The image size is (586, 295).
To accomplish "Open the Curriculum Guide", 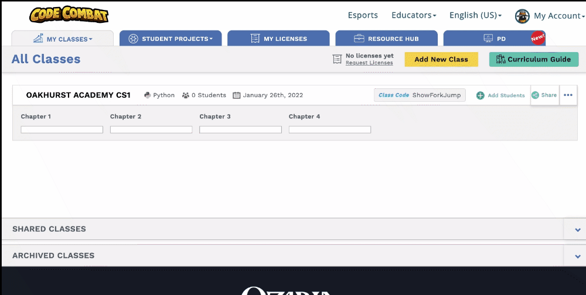I will [534, 59].
